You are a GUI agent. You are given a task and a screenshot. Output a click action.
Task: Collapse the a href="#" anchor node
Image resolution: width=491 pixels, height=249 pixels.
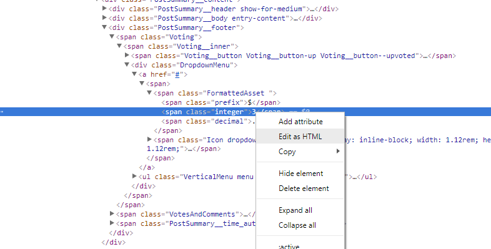(134, 74)
